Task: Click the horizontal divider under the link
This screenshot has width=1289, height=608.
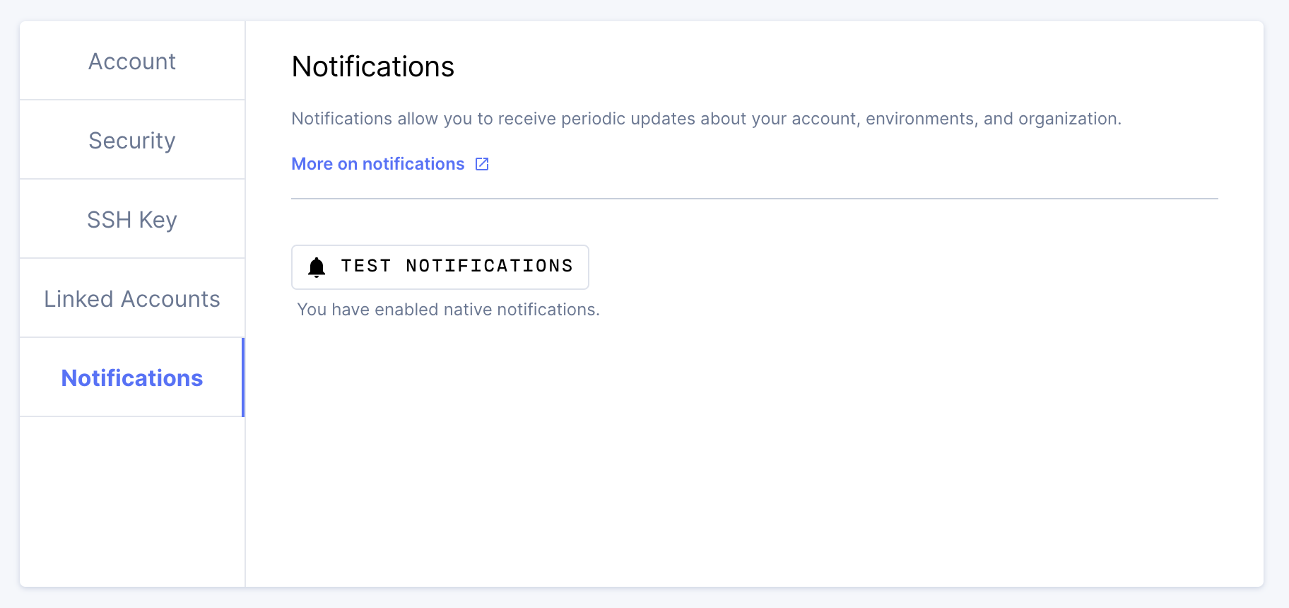Action: [754, 199]
